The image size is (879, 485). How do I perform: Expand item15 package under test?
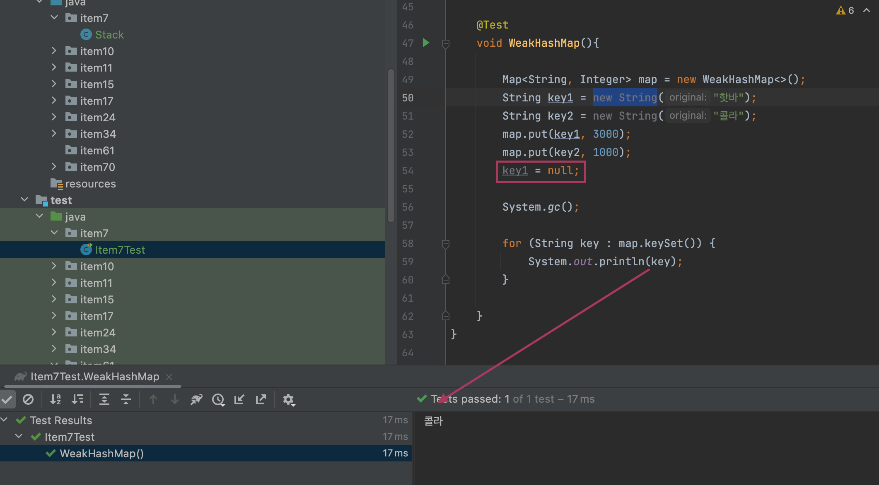click(54, 299)
